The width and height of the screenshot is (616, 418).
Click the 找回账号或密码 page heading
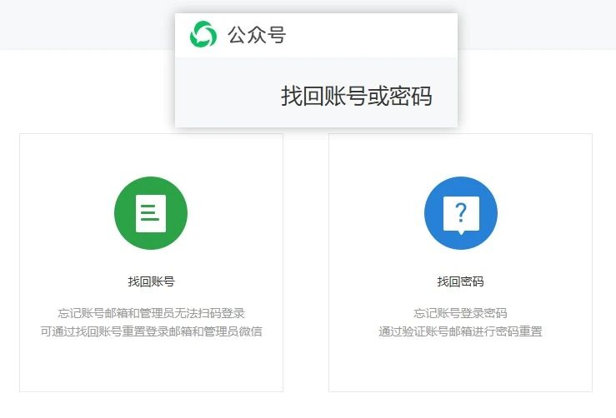coord(356,96)
